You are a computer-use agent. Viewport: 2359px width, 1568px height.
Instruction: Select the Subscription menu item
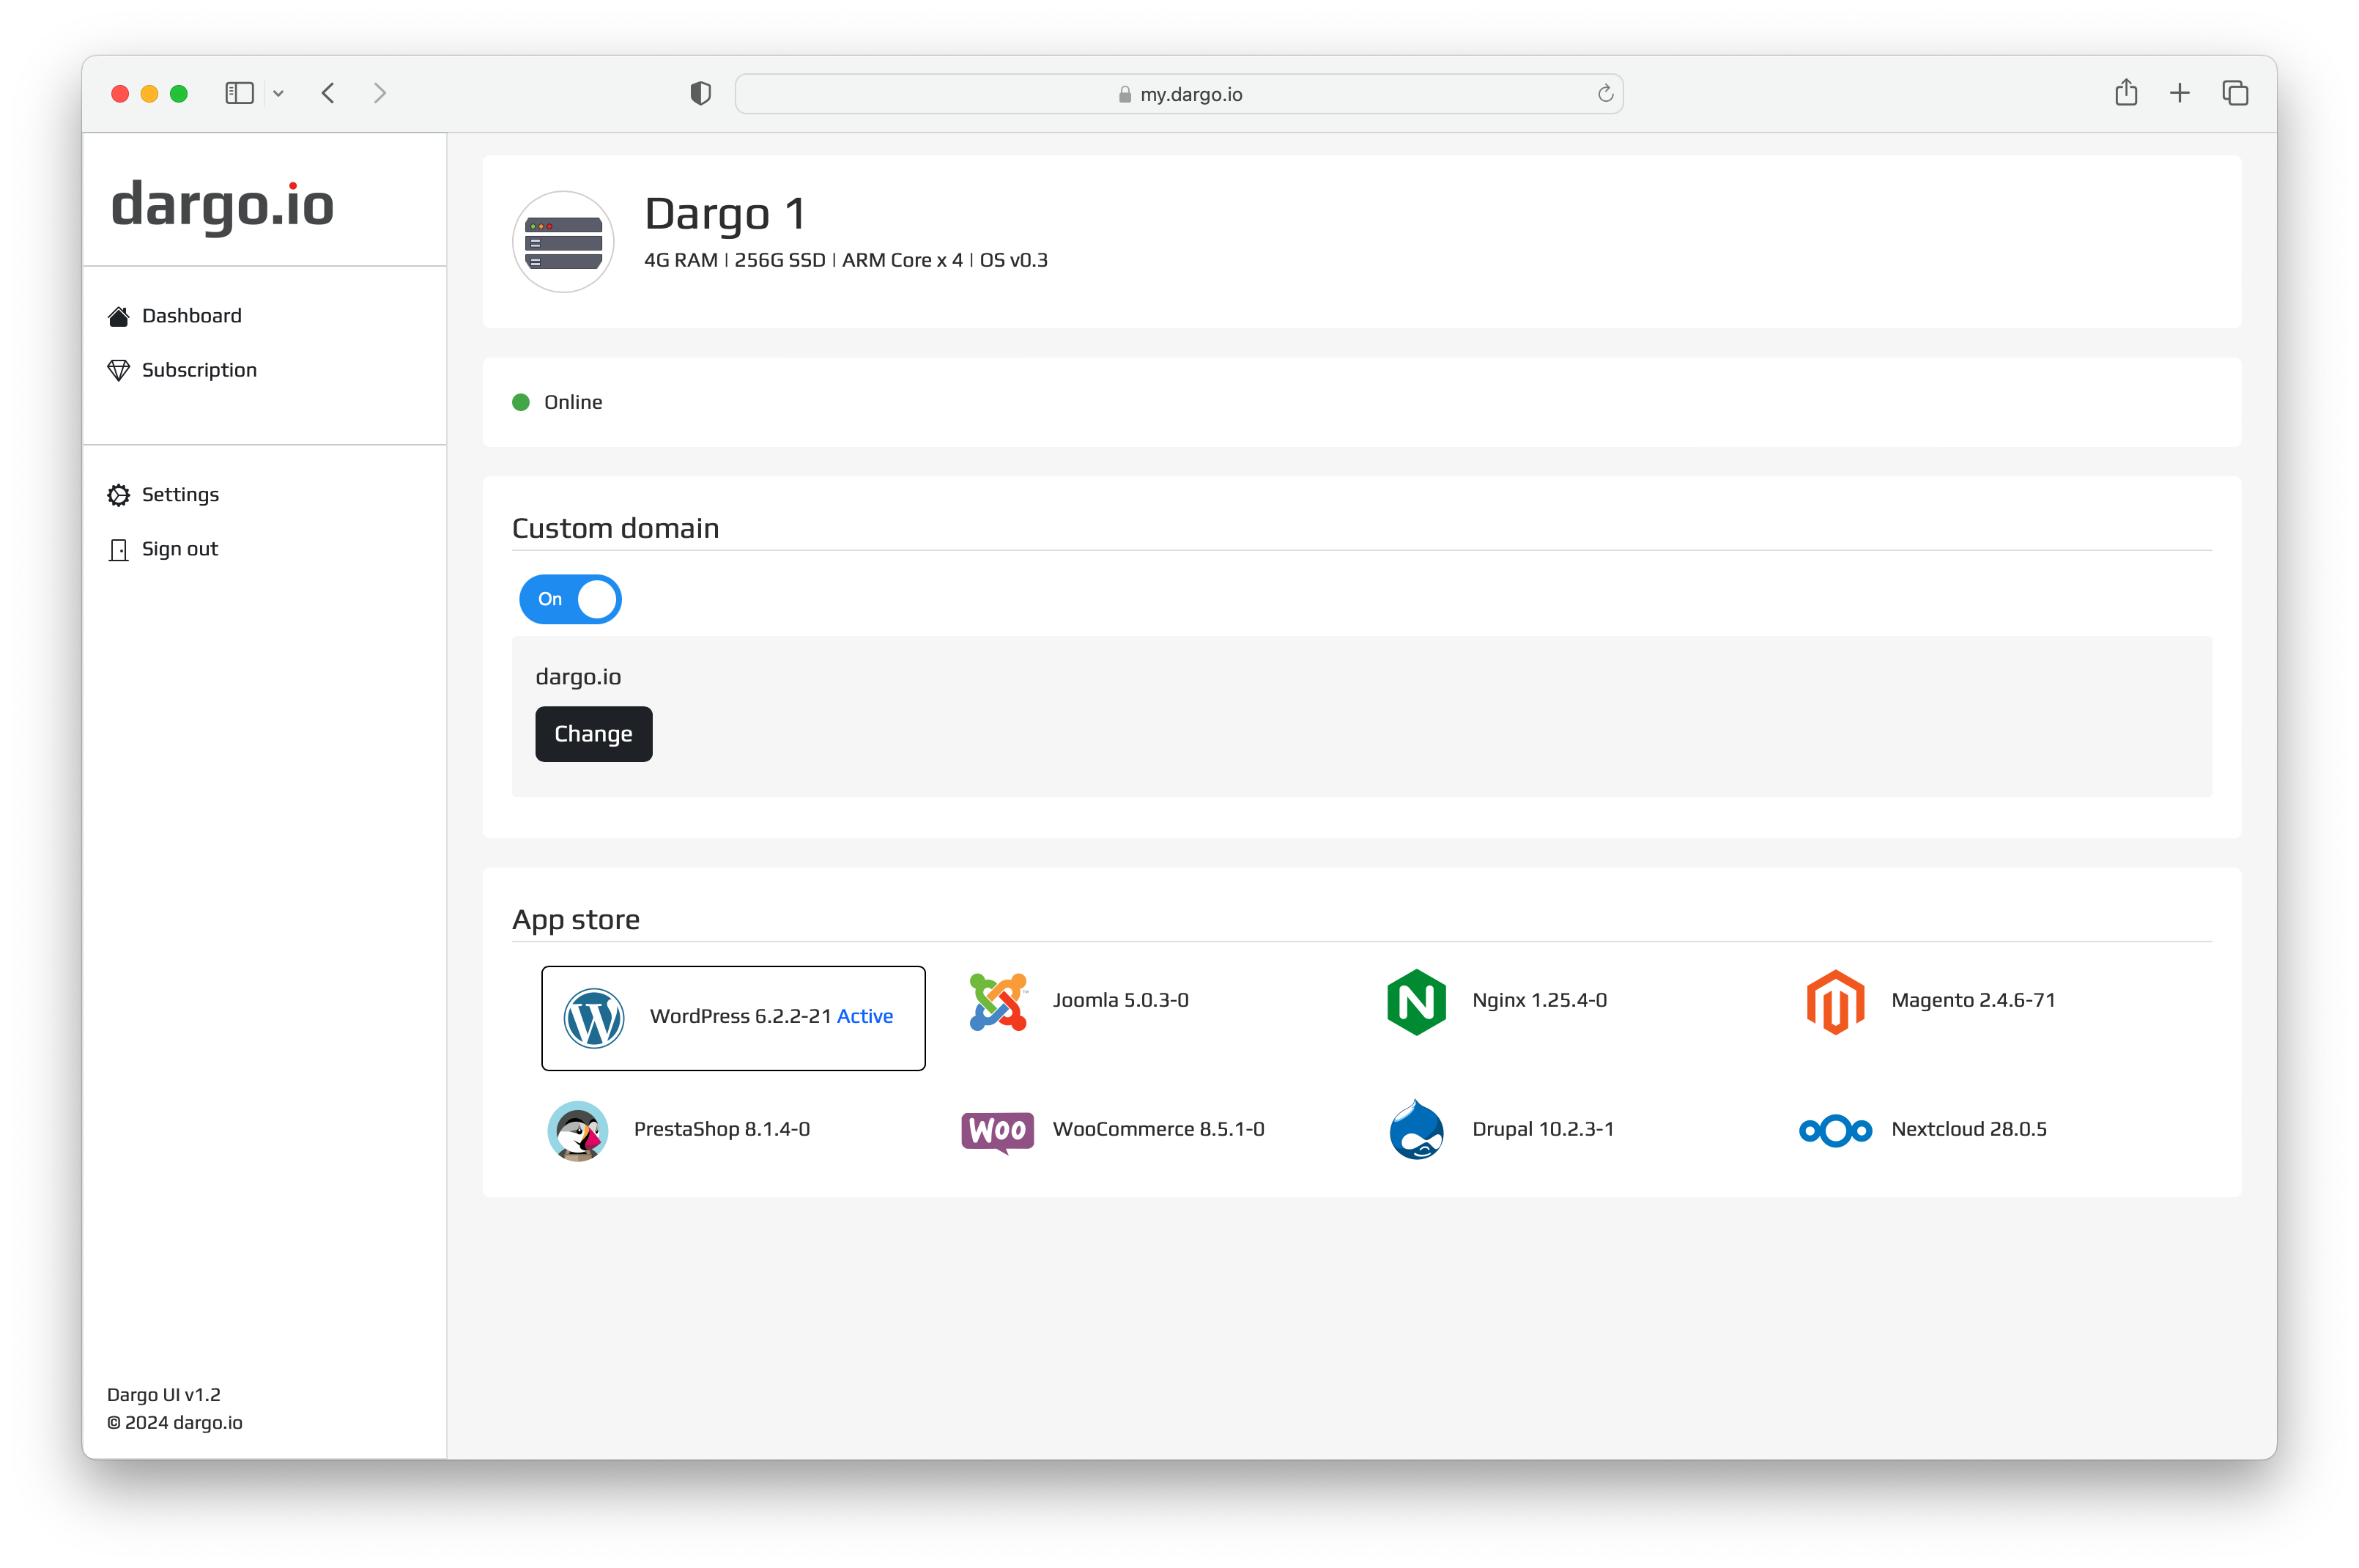pos(198,369)
